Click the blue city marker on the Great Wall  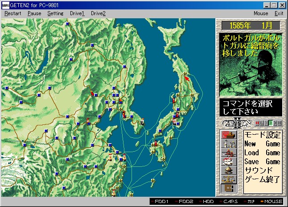click(25, 145)
